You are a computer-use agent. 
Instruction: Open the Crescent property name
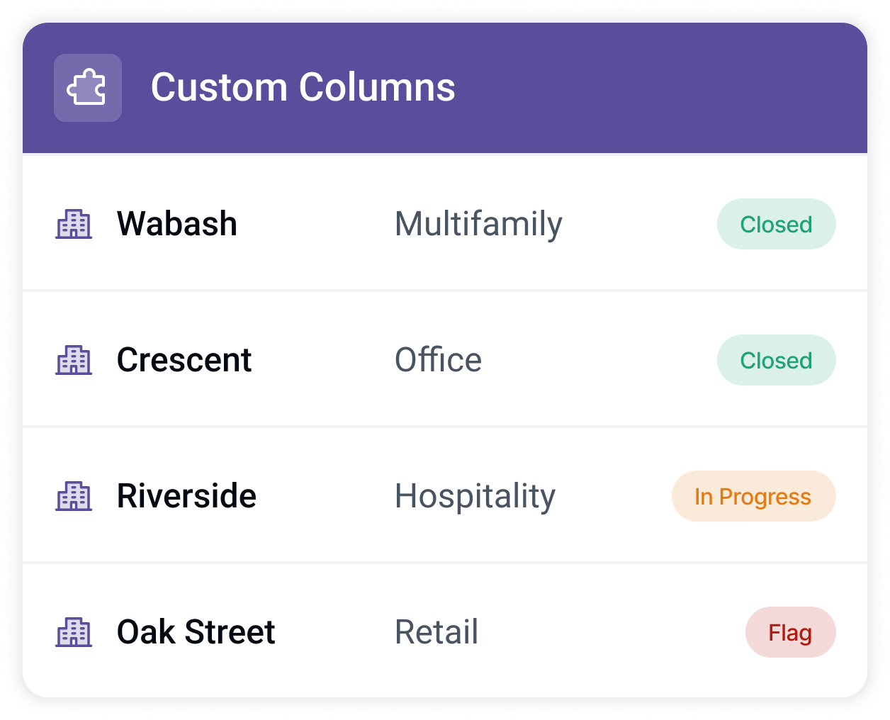(x=184, y=360)
